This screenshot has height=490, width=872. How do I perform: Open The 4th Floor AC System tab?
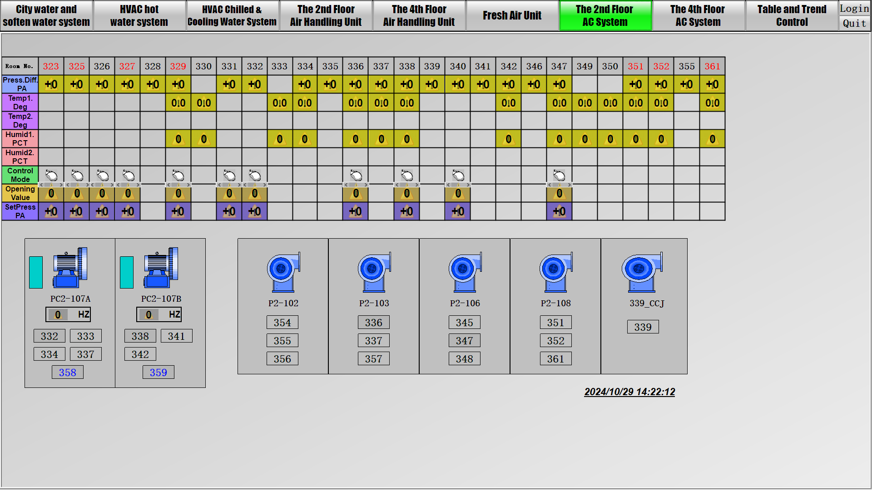pos(698,15)
